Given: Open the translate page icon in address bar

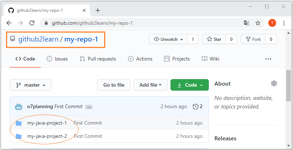Looking at the screenshot, I should [x=246, y=23].
